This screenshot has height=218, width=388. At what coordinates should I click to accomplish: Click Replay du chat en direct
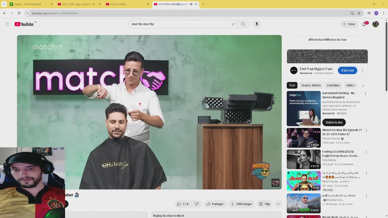[169, 216]
